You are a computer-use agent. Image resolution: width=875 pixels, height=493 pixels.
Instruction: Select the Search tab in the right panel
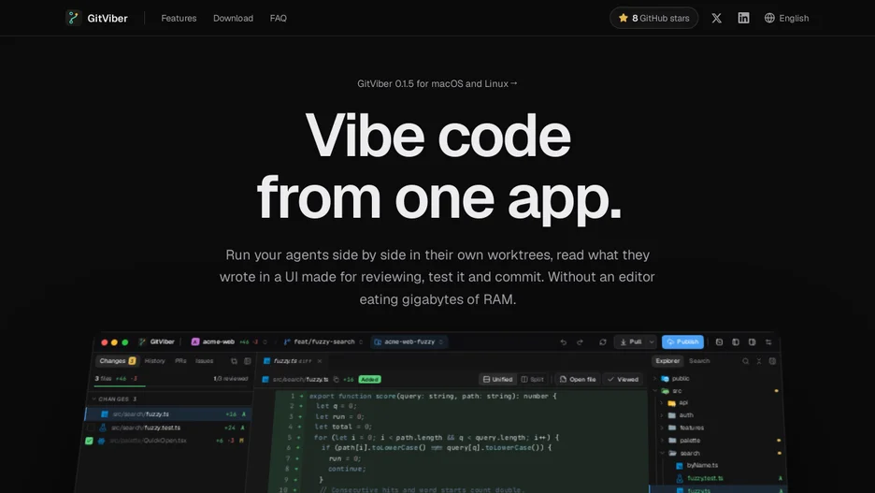(698, 361)
